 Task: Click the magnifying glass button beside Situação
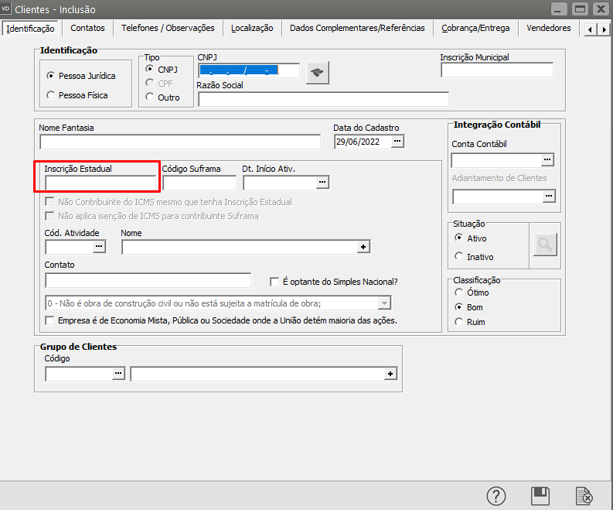point(545,245)
